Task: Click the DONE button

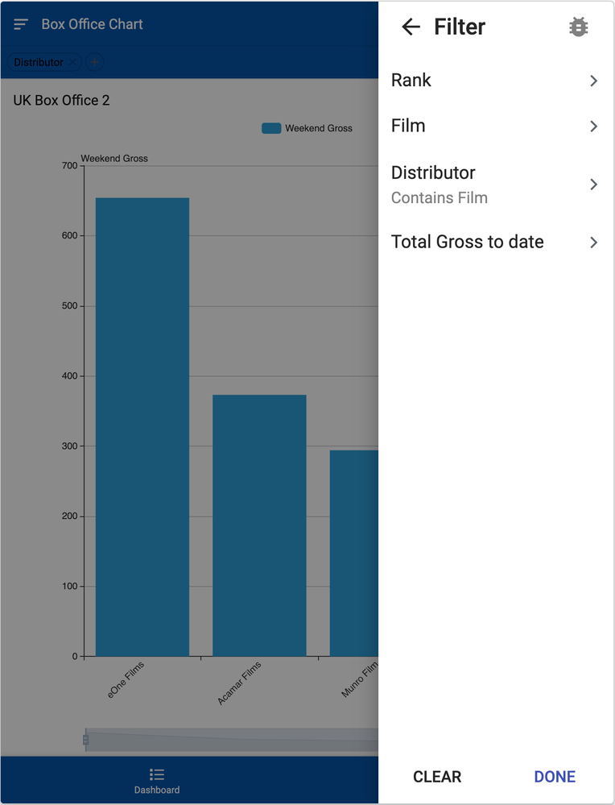Action: click(555, 776)
